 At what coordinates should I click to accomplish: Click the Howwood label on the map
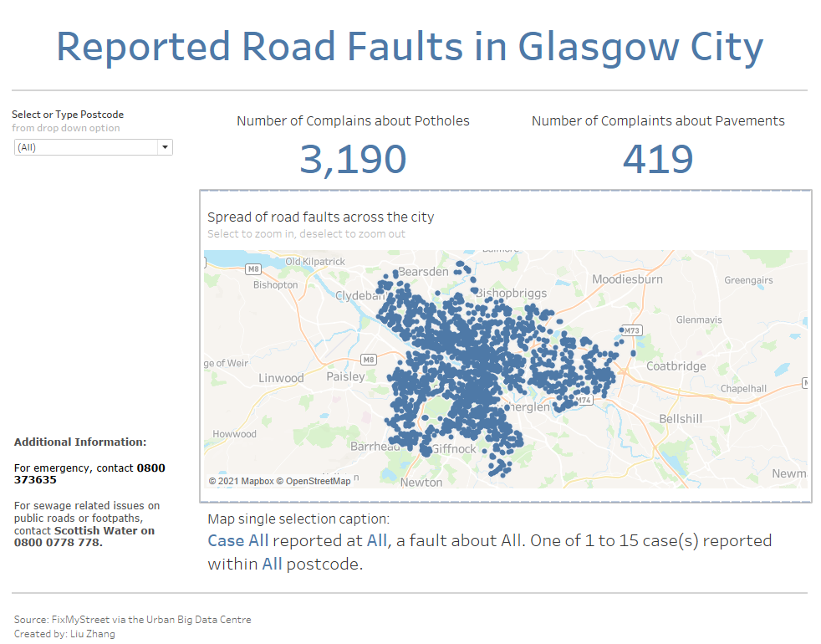pos(234,434)
